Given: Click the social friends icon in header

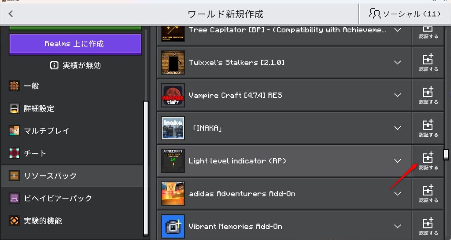Looking at the screenshot, I should pyautogui.click(x=375, y=14).
